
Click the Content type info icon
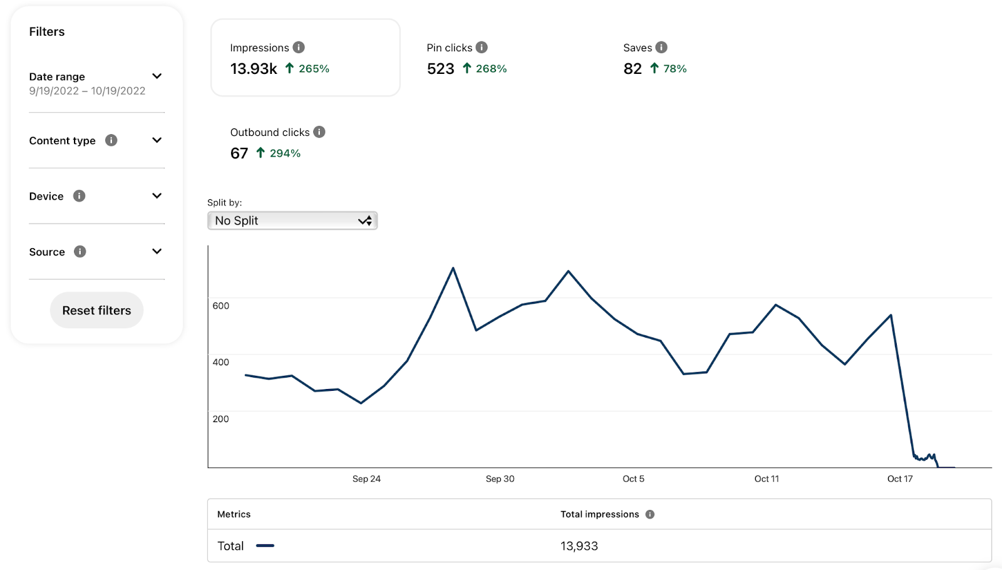(x=111, y=140)
